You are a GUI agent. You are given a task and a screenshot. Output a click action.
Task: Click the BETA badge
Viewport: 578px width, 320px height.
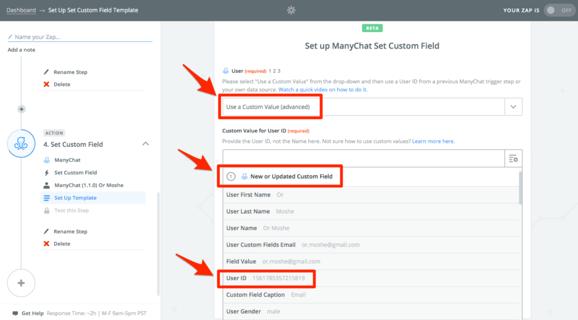coord(373,28)
